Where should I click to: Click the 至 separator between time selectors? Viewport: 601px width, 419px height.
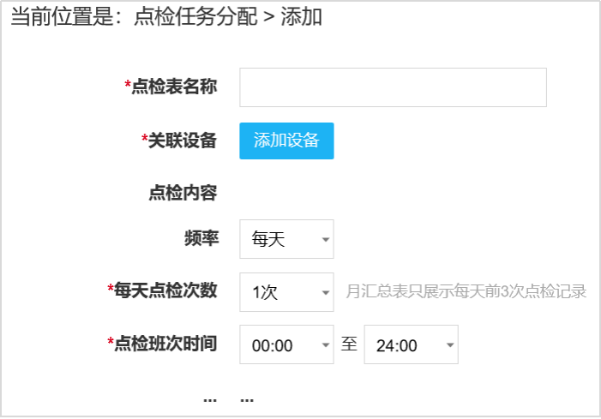[x=349, y=344]
